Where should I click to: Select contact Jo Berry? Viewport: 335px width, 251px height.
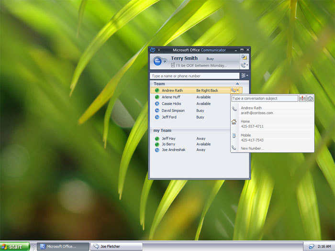click(x=168, y=144)
